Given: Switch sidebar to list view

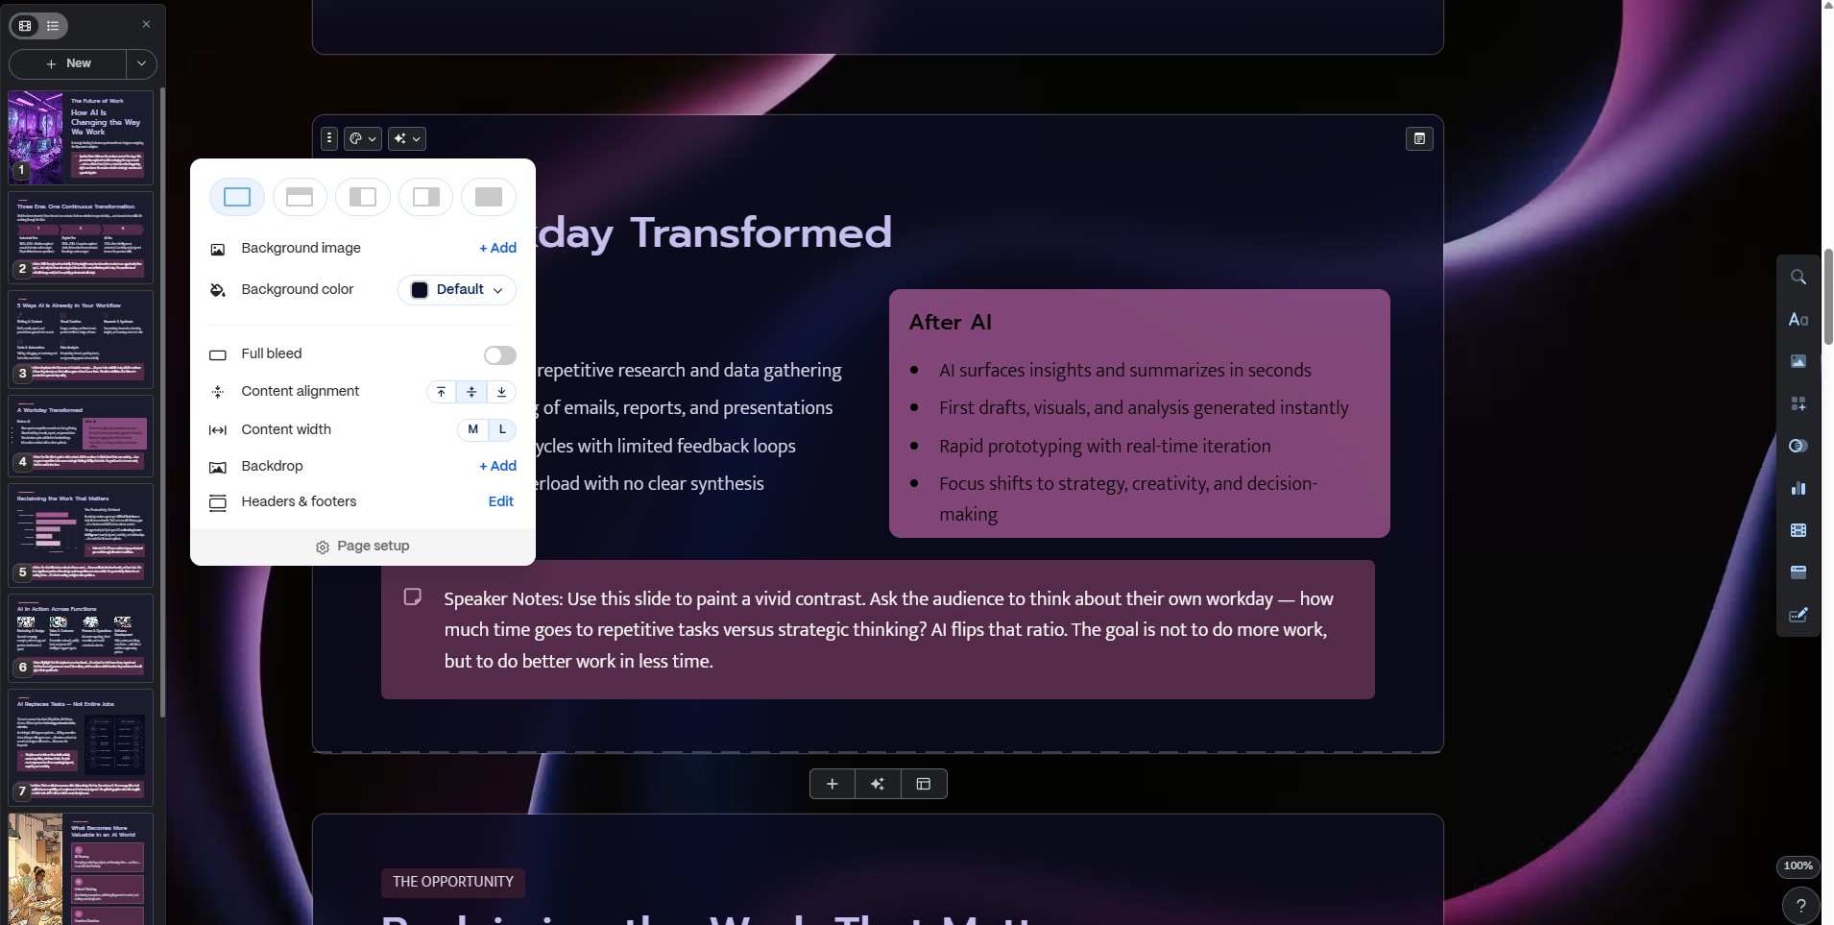Looking at the screenshot, I should click(53, 26).
